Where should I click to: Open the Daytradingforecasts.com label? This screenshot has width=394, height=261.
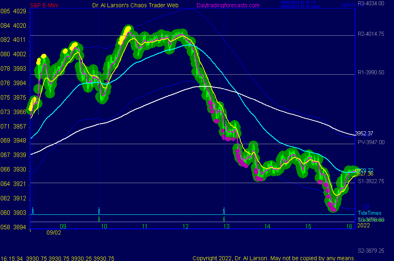[x=227, y=5]
